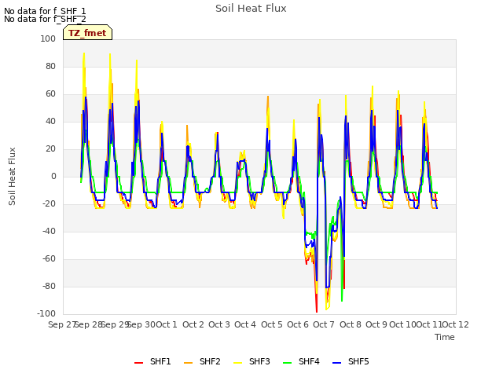The image size is (503, 377).
Task: Click the SHF3 yellow legend swatch
Action: click(237, 363)
